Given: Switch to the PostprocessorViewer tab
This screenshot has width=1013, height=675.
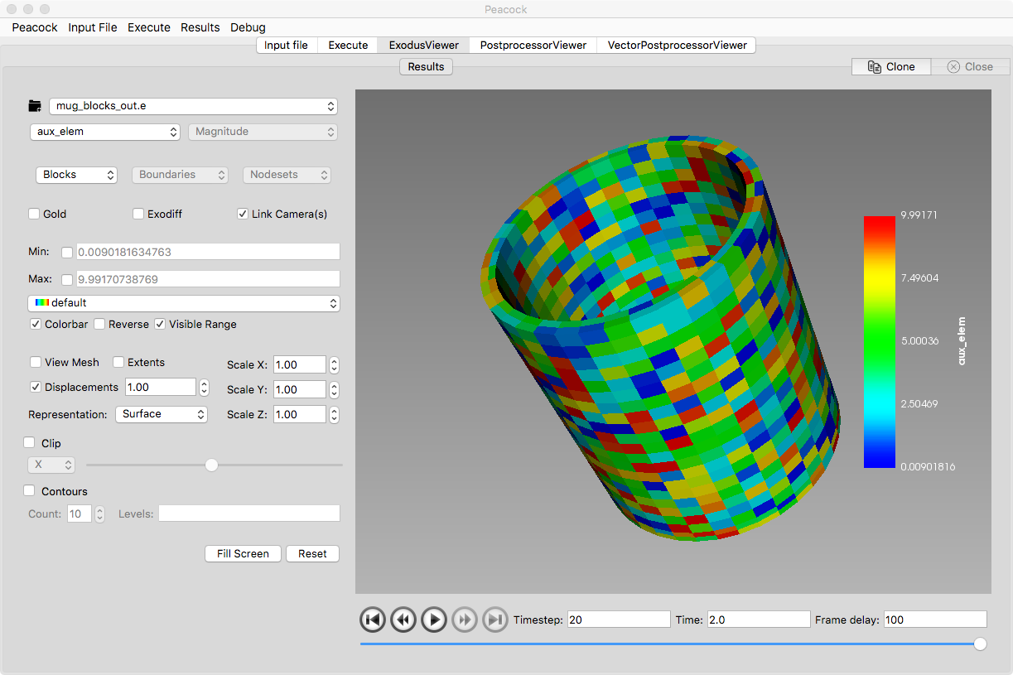Looking at the screenshot, I should pos(533,45).
